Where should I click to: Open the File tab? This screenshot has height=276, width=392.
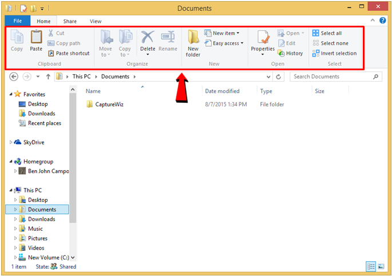pos(18,21)
